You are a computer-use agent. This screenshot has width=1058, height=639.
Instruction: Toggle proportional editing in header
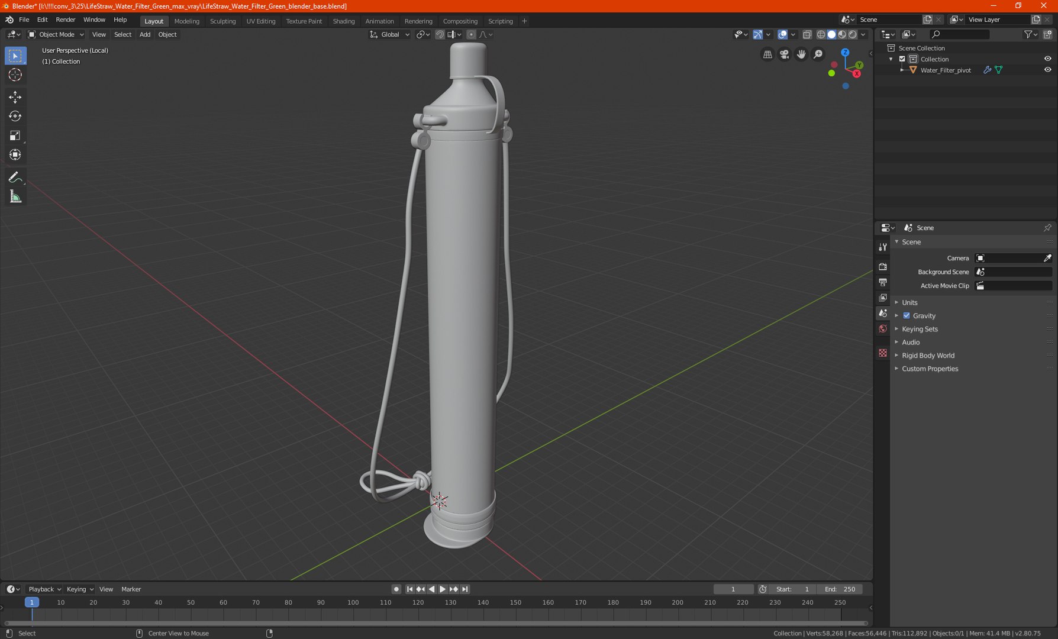coord(471,34)
